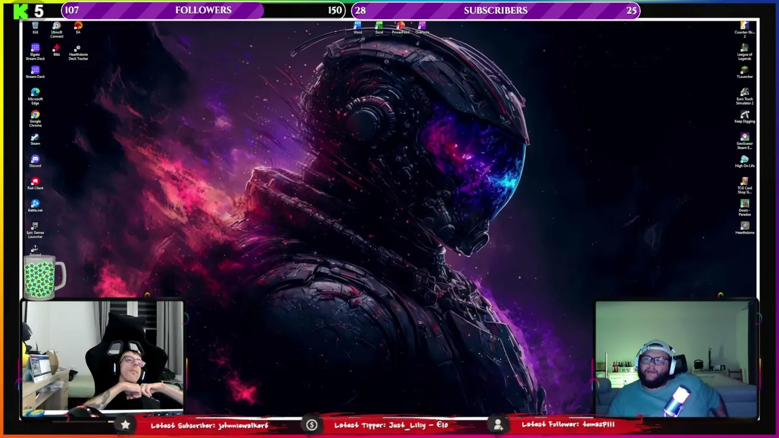Open the Epic Games Launcher shortcut
The width and height of the screenshot is (779, 438).
[x=35, y=230]
